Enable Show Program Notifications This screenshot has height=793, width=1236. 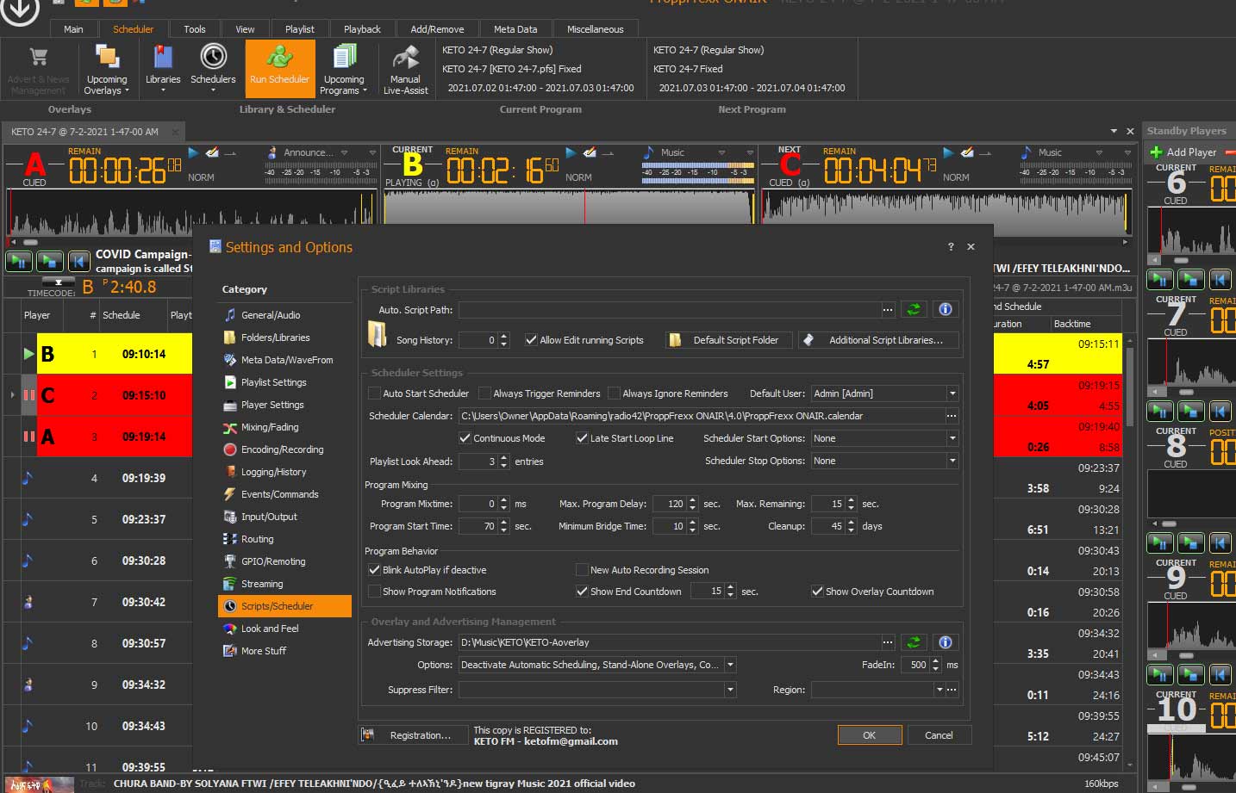[374, 592]
